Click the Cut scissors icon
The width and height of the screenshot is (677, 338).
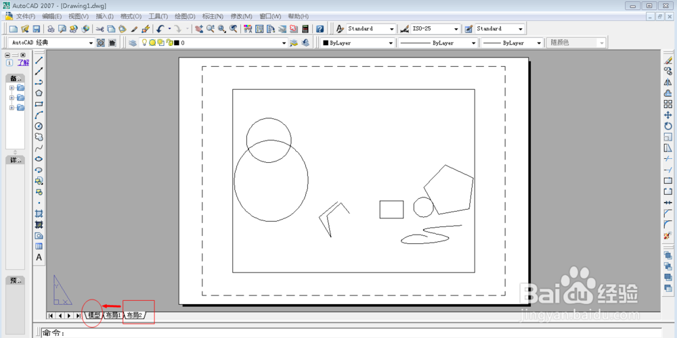[x=100, y=29]
